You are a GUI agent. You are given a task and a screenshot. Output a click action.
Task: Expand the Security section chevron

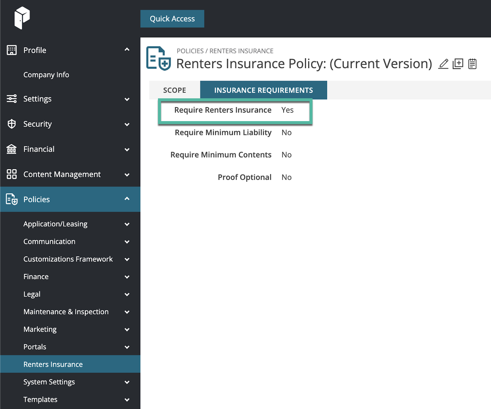click(x=127, y=125)
